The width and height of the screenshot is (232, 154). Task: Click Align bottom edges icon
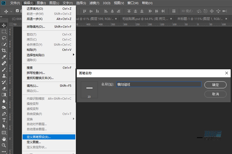97,11
